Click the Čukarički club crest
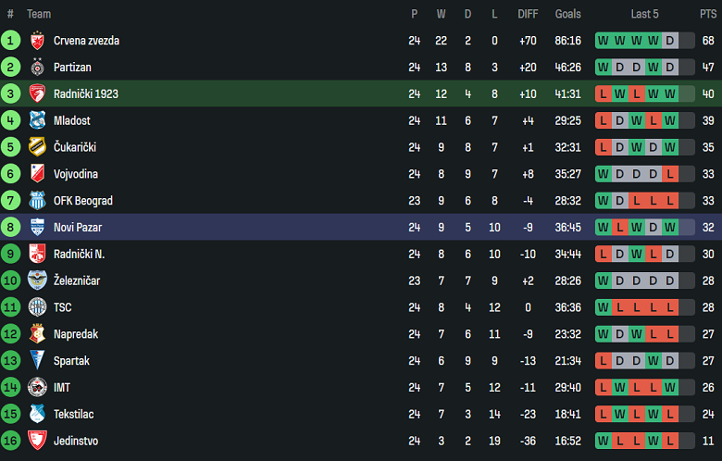Screen dimensions: 722x461 coord(37,147)
